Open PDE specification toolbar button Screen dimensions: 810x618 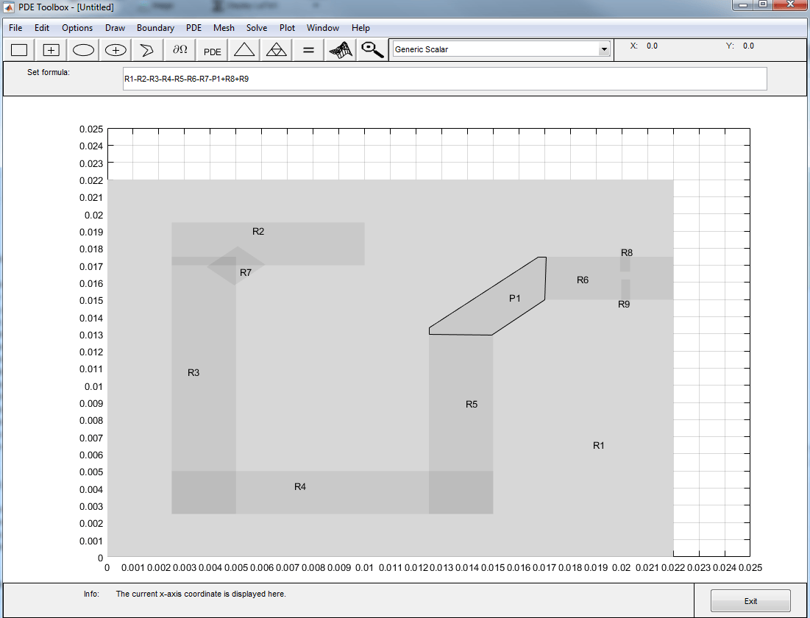tap(212, 50)
